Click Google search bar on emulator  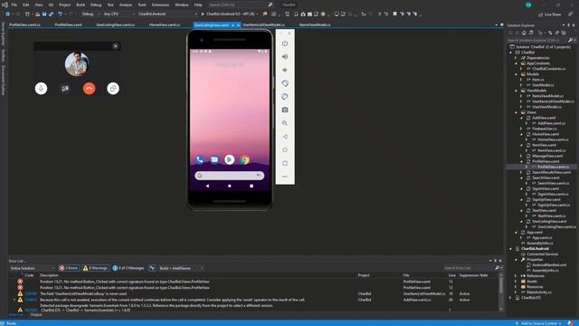(229, 175)
